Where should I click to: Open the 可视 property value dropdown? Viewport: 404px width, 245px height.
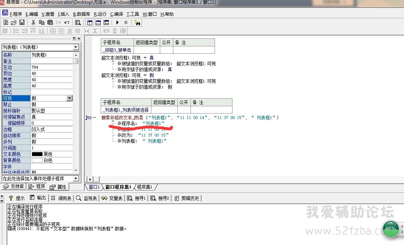pos(69,98)
